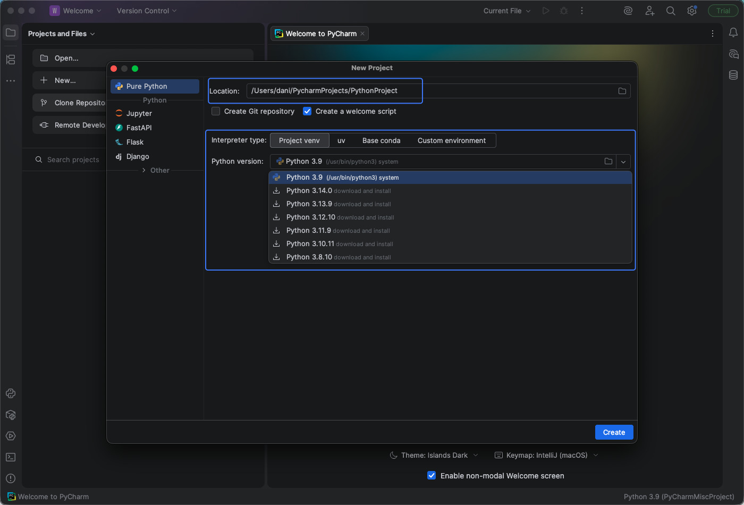744x505 pixels.
Task: Close the Welcome to PyCharm tab
Action: (362, 33)
